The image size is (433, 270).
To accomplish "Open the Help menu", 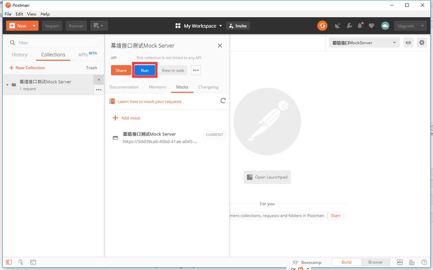I will coord(45,14).
